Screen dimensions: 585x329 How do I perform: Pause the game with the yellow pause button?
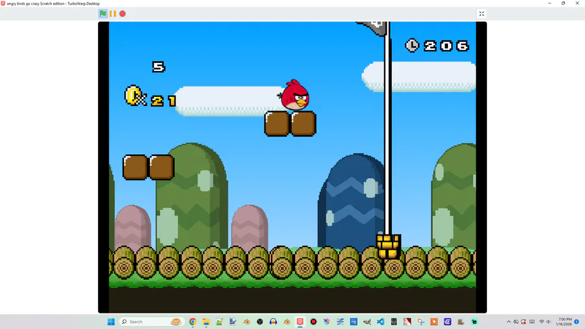112,14
